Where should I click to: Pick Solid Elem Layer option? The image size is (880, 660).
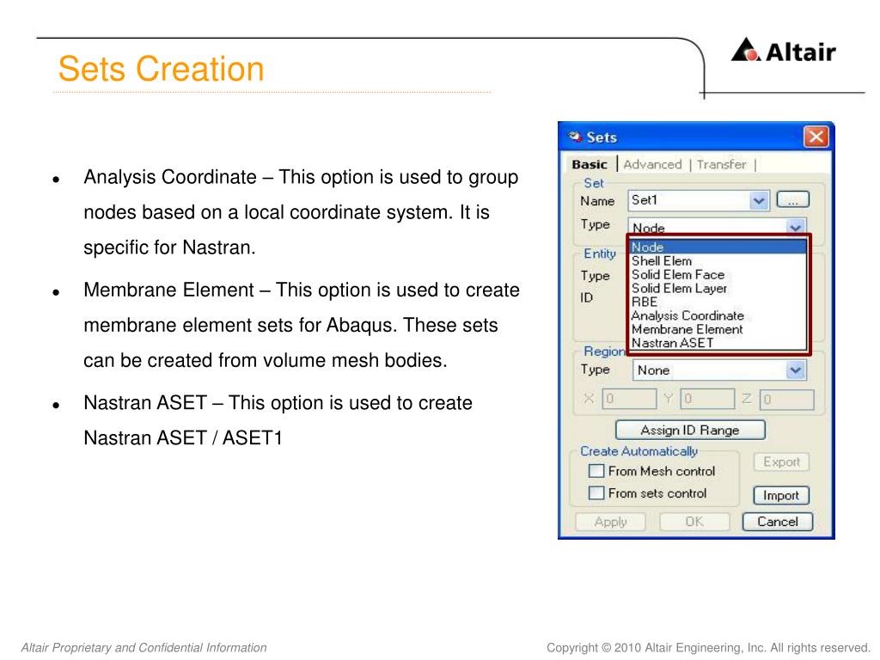click(718, 289)
